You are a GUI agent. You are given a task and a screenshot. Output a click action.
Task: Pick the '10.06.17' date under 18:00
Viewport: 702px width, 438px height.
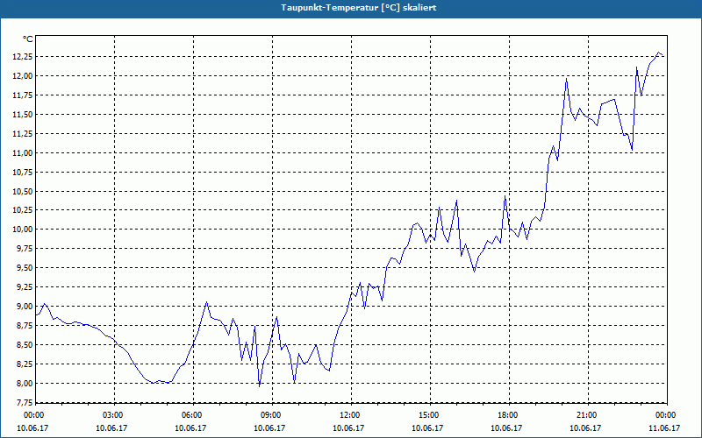[x=506, y=427]
